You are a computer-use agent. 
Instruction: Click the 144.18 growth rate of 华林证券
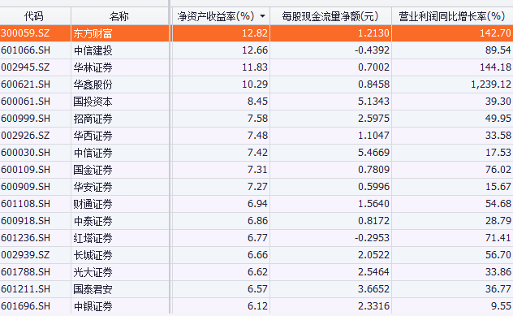pos(495,67)
